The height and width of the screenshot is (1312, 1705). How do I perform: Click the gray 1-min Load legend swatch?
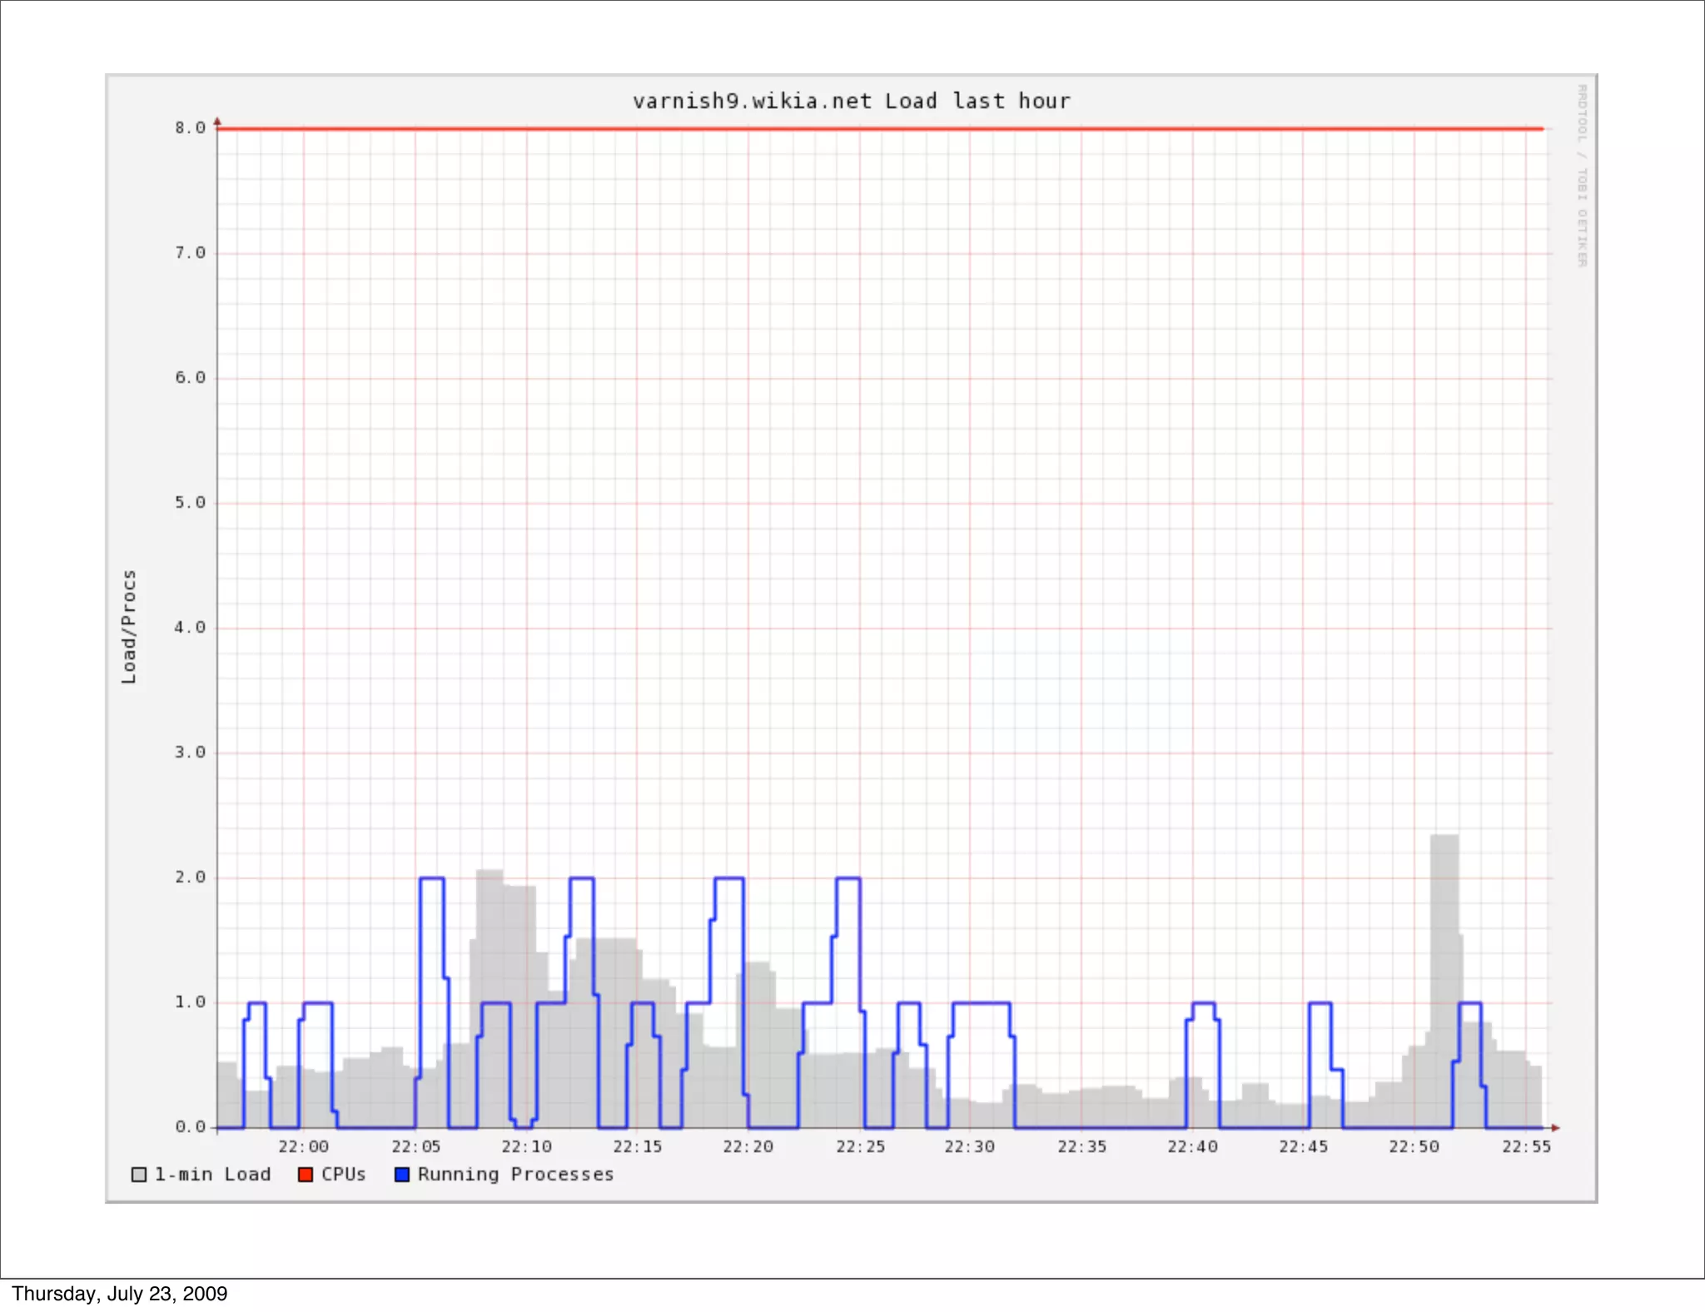tap(139, 1175)
